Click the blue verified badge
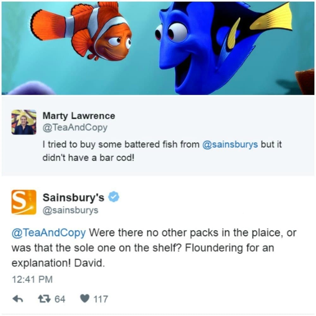This screenshot has height=316, width=316. tap(114, 197)
